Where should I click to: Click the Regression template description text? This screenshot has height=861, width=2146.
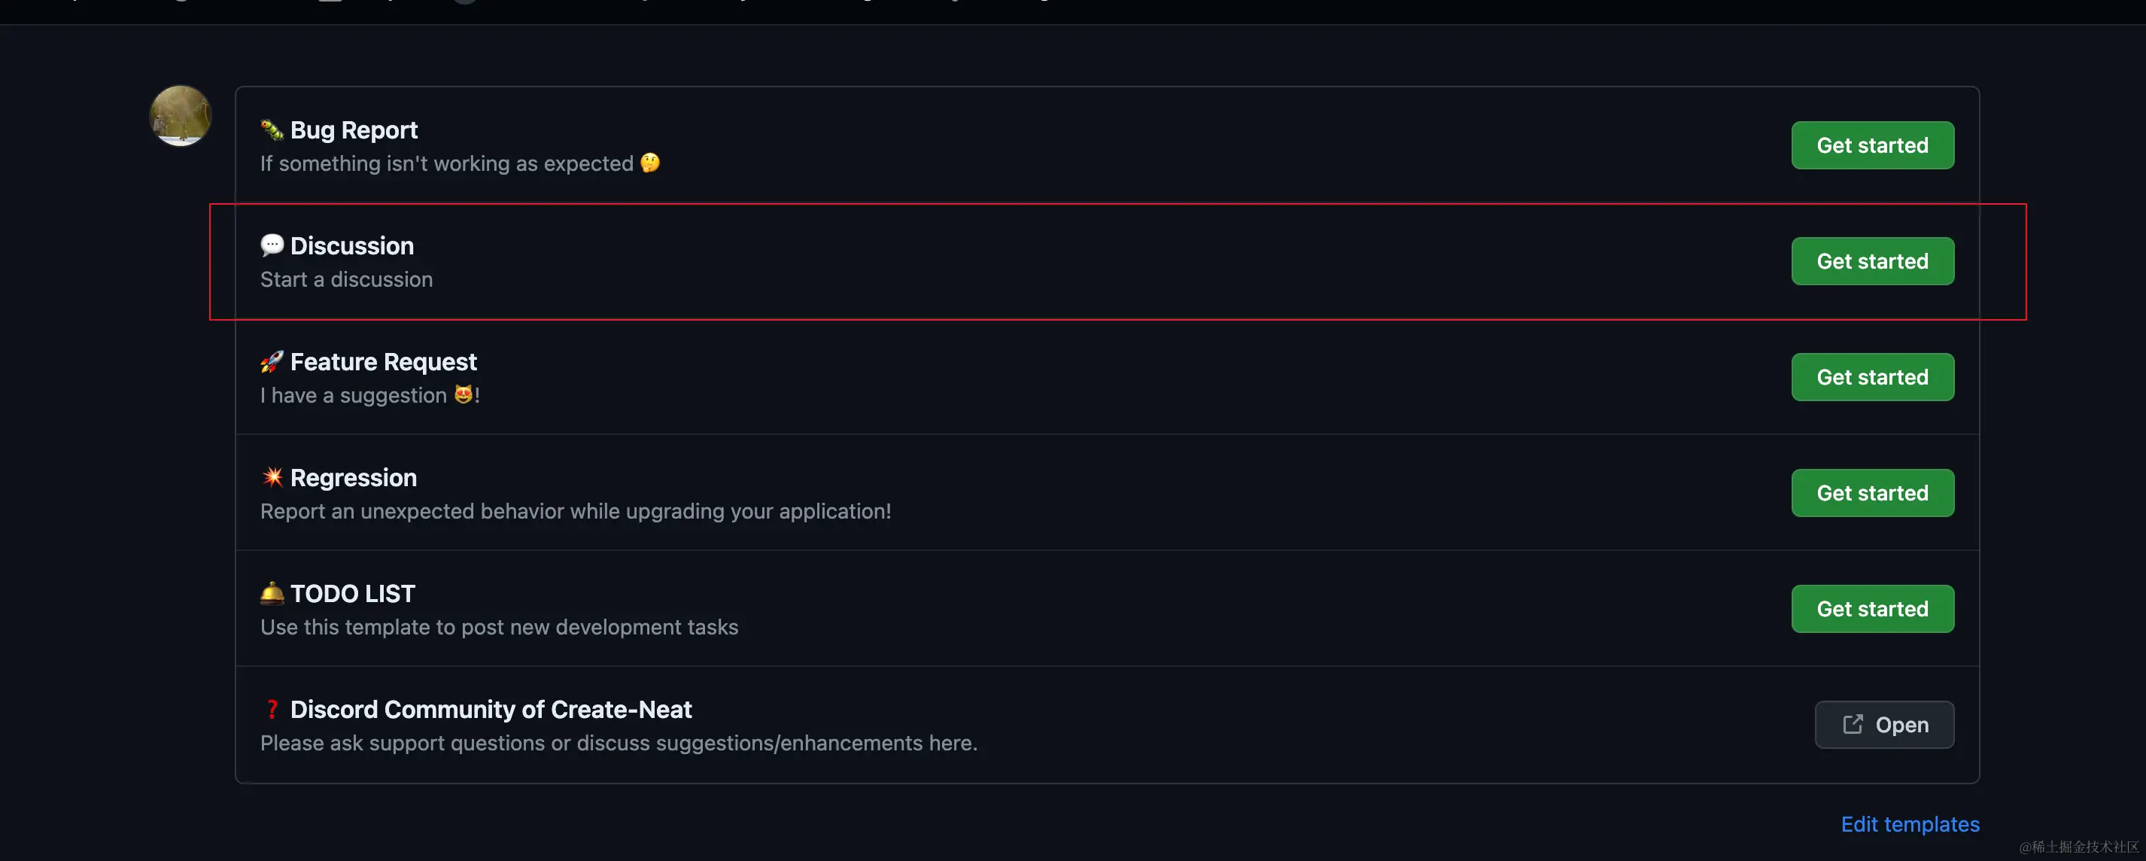(576, 511)
